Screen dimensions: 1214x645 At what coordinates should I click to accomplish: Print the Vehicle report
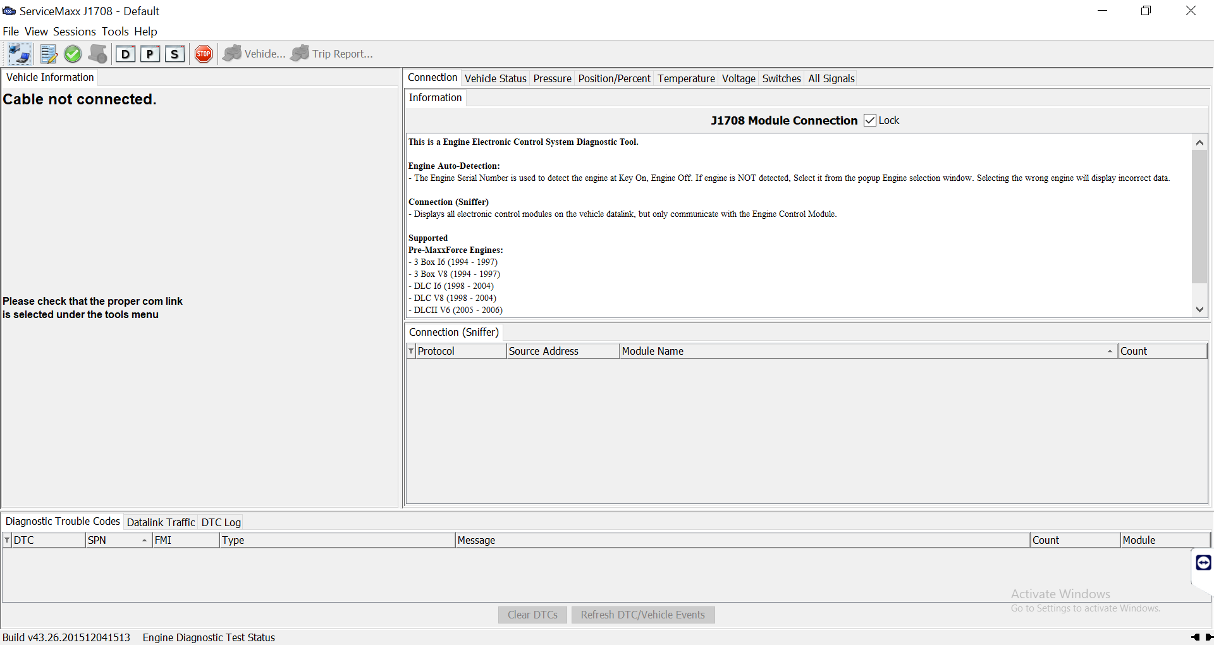click(254, 54)
